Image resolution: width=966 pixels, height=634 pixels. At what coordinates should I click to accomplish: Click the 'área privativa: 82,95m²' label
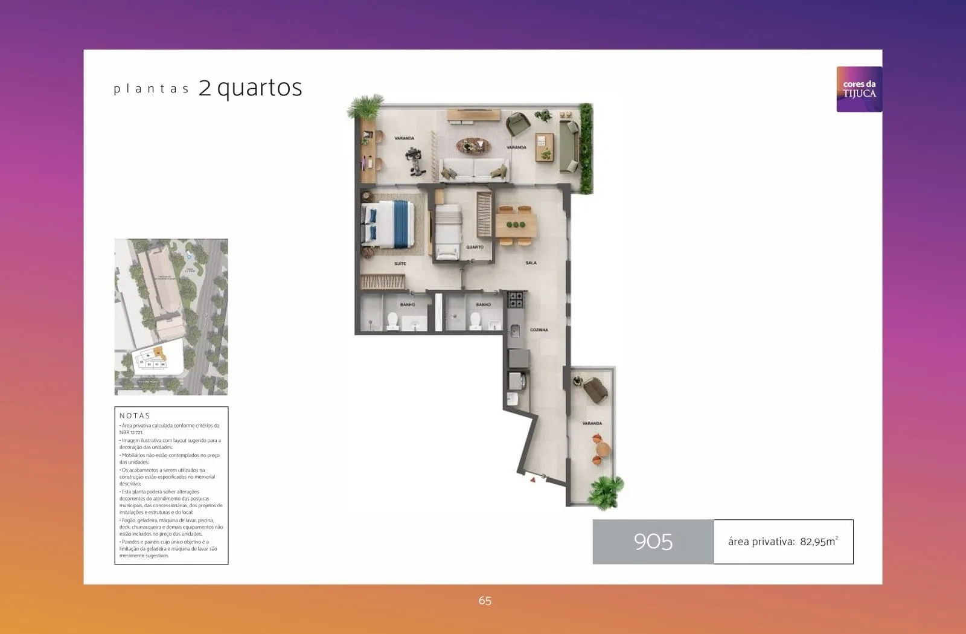[x=783, y=542]
